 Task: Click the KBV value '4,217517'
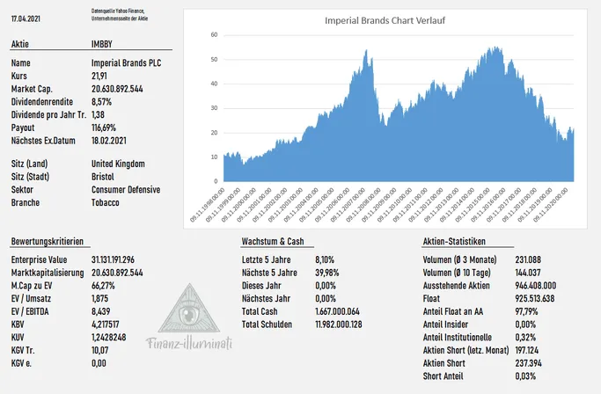pyautogui.click(x=106, y=325)
